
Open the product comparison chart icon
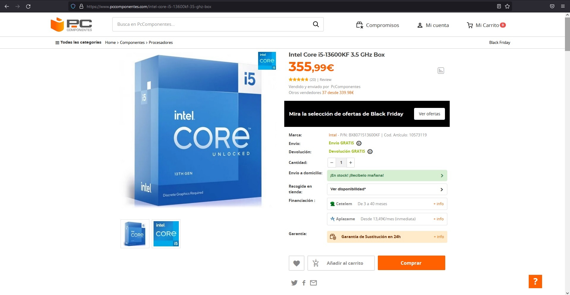(x=441, y=71)
